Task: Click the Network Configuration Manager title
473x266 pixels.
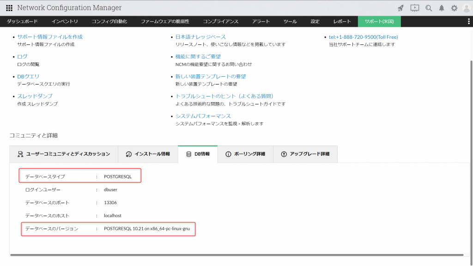Action: coord(69,8)
